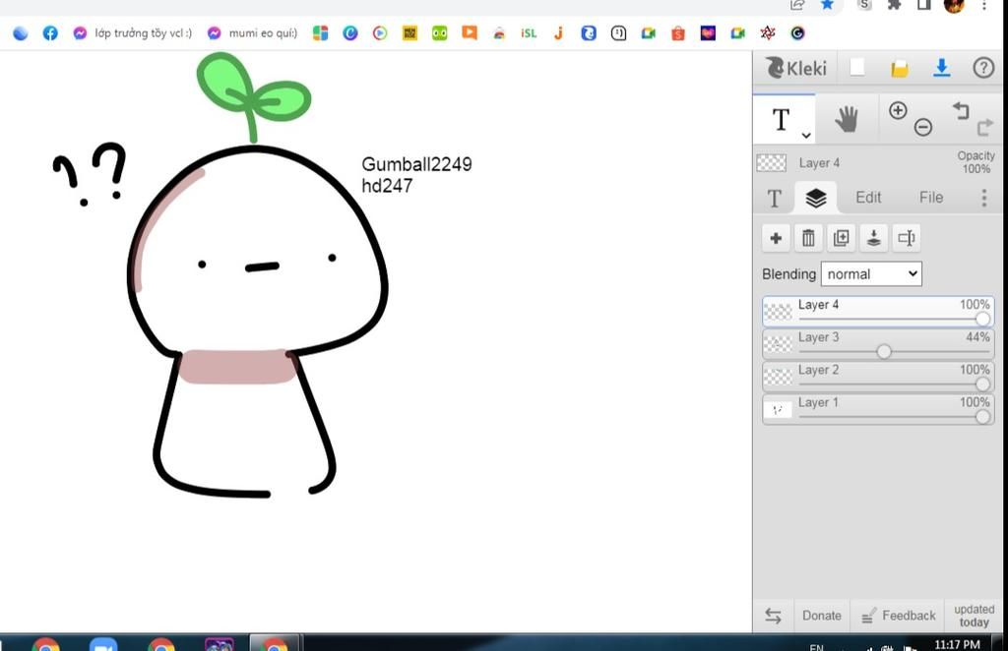Screen dimensions: 1008x651
Task: Redo the last undone action
Action: click(x=984, y=127)
